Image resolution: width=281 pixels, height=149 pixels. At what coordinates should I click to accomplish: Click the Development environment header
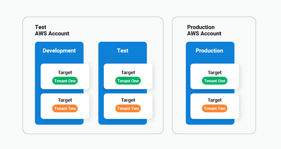(x=59, y=51)
